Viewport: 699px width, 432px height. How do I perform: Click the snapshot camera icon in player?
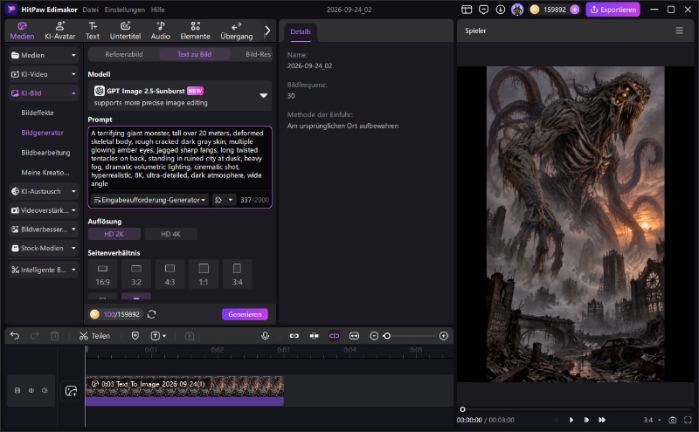[x=673, y=420]
